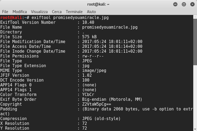This screenshot has height=131, width=197.
Task: Open the Cerca menu
Action: click(57, 12)
